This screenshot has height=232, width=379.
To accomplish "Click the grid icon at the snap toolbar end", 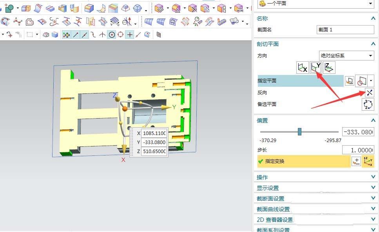I will pos(158,35).
